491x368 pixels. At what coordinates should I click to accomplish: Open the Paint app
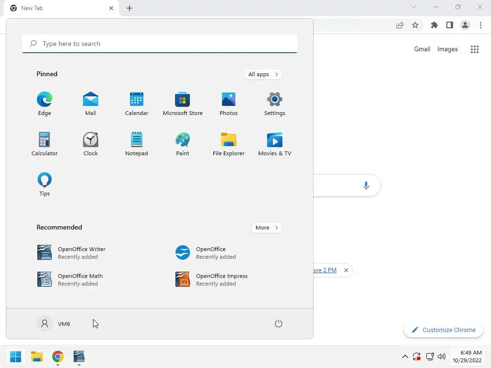[x=183, y=144]
